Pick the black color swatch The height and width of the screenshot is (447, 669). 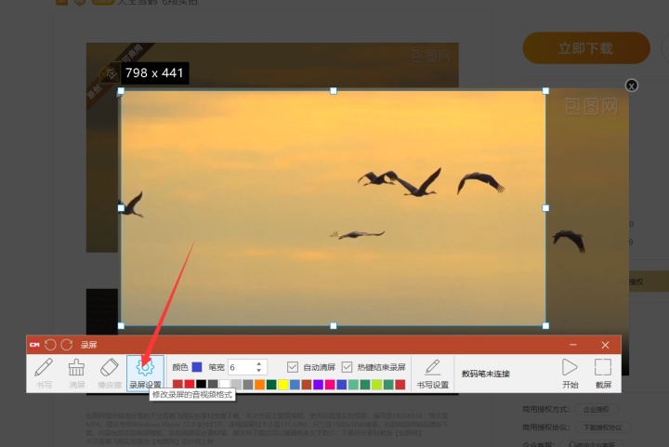(201, 385)
